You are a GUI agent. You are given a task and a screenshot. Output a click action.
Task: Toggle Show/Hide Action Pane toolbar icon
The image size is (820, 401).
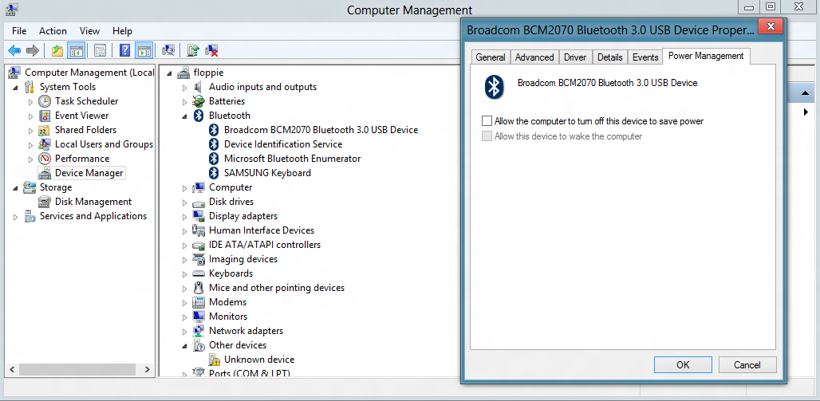[144, 50]
